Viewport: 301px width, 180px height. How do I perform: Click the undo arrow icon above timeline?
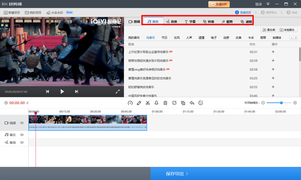click(x=192, y=103)
